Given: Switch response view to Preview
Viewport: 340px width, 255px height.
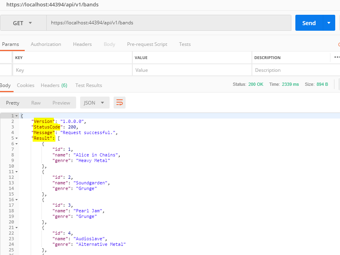Looking at the screenshot, I should (61, 103).
